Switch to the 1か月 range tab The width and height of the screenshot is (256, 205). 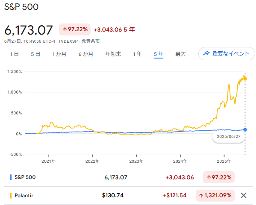(59, 54)
